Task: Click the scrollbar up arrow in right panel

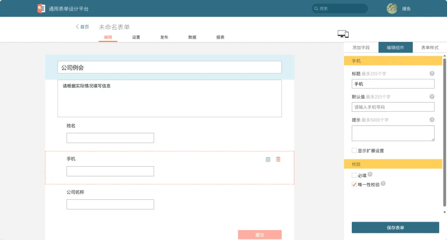Action: 445,56
